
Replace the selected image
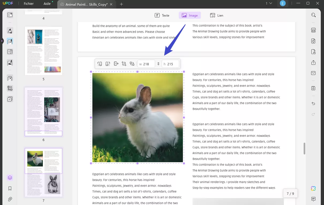[132, 64]
